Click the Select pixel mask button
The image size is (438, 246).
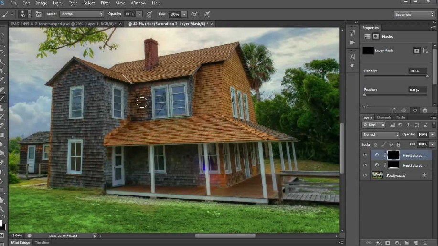pos(417,51)
